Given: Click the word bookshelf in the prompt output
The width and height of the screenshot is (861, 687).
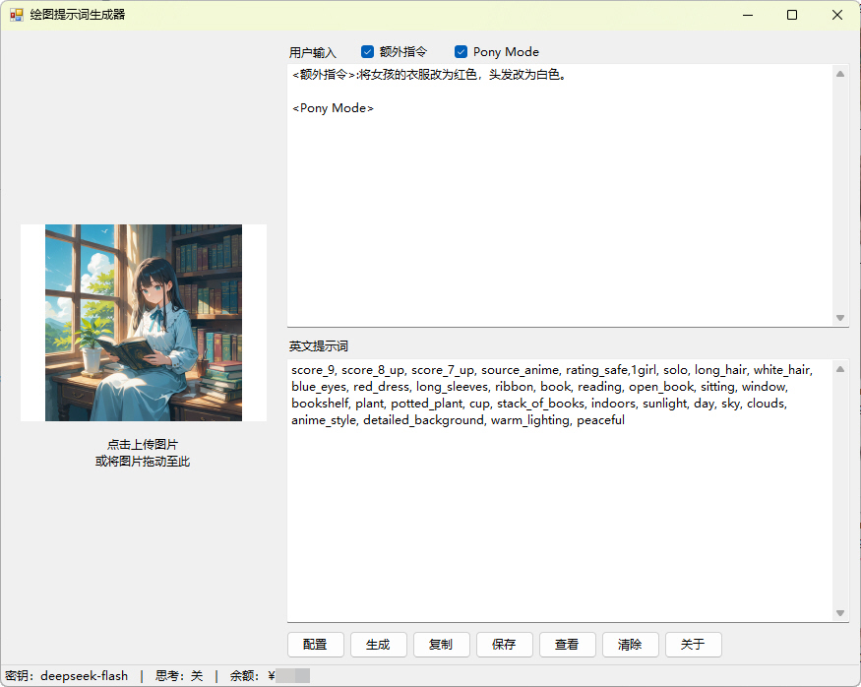Looking at the screenshot, I should tap(320, 404).
